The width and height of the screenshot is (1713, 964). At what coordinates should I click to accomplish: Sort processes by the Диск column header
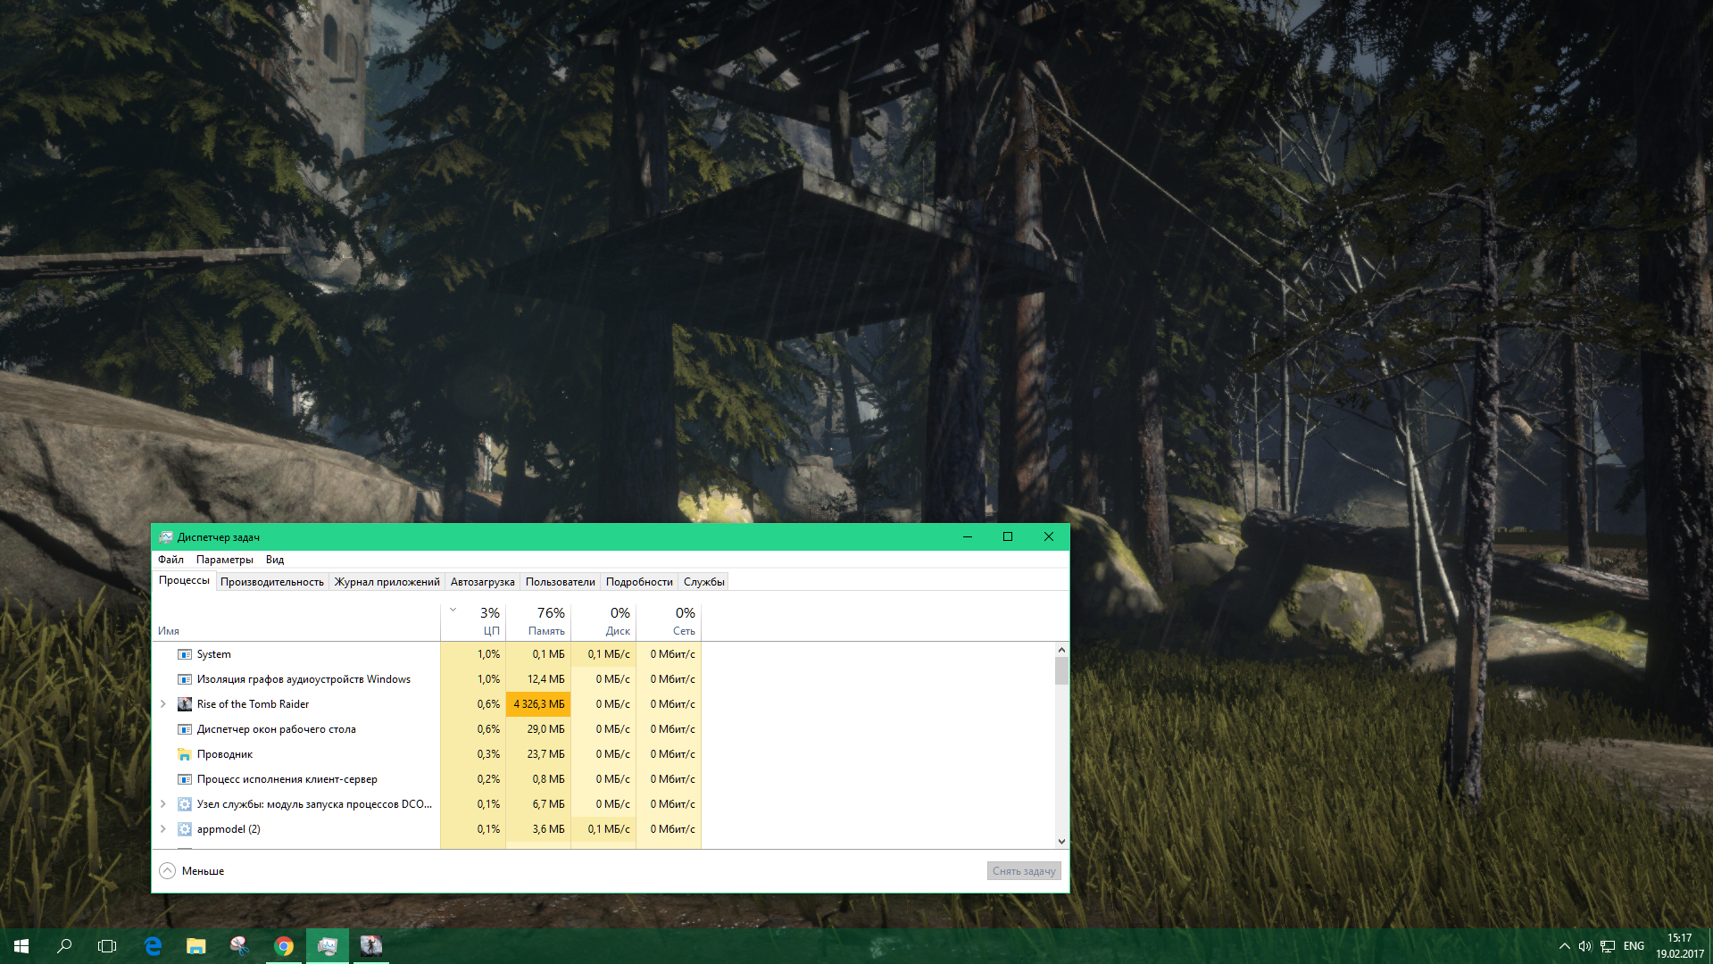(603, 622)
